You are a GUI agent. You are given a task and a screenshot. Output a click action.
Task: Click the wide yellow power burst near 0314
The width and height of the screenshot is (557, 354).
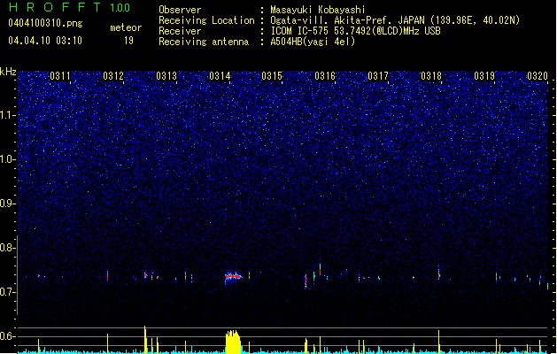coord(233,342)
